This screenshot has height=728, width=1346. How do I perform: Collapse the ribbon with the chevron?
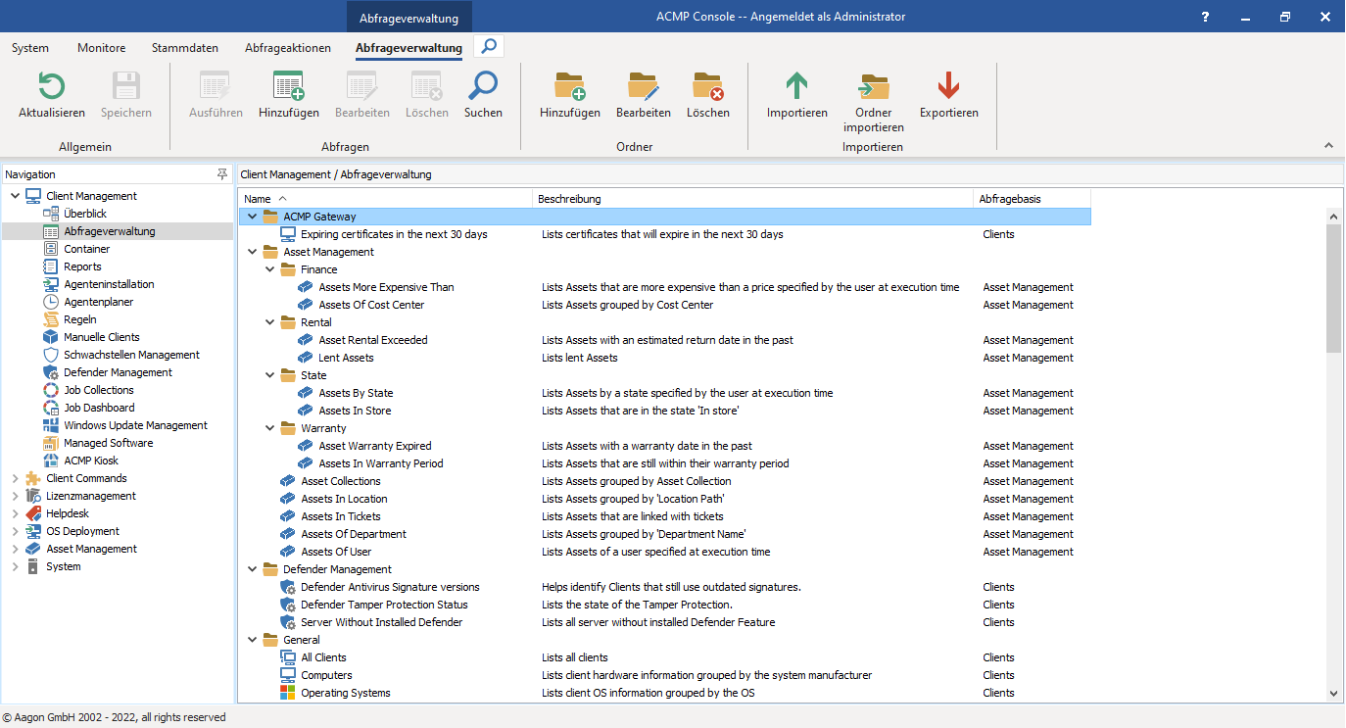pyautogui.click(x=1329, y=146)
